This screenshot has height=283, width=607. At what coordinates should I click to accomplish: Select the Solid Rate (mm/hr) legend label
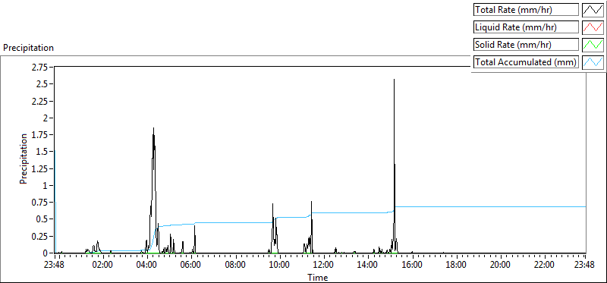pyautogui.click(x=526, y=45)
